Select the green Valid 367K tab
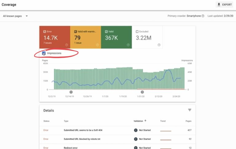 (x=117, y=37)
